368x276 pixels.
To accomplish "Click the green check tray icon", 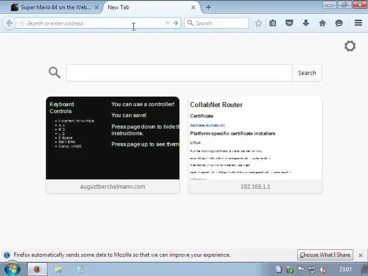I will 290,270.
